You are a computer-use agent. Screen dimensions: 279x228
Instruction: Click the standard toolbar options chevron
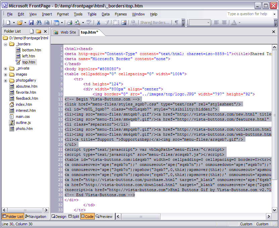click(183, 22)
